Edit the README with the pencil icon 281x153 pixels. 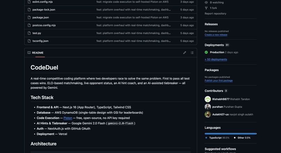[184, 53]
